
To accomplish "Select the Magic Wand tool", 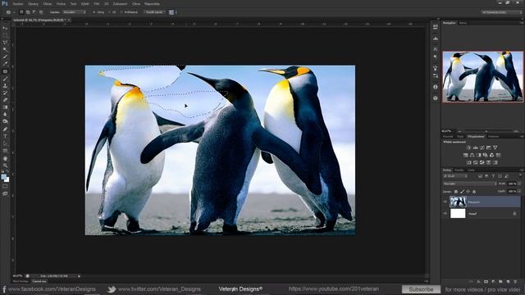I will point(5,49).
